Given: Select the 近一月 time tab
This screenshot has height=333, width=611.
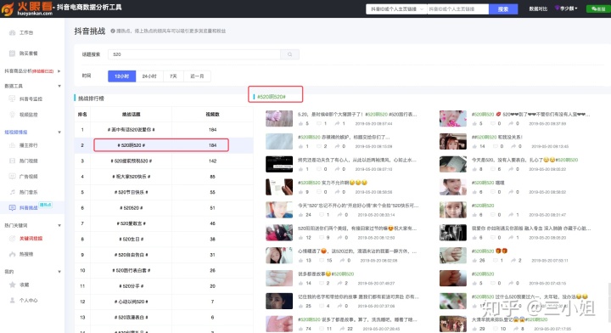Looking at the screenshot, I should [197, 76].
